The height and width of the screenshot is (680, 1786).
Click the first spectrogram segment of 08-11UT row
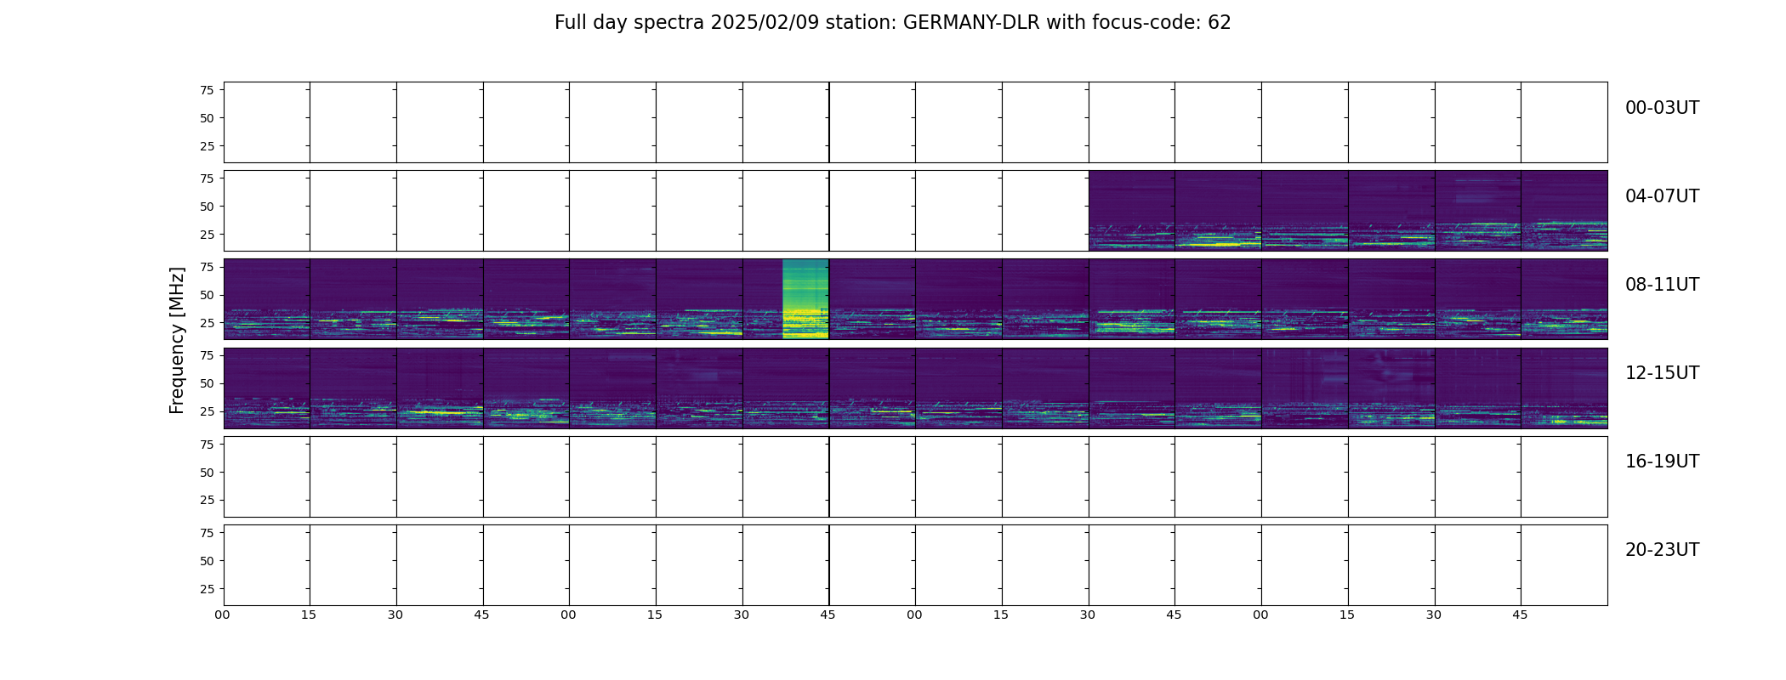pyautogui.click(x=267, y=299)
